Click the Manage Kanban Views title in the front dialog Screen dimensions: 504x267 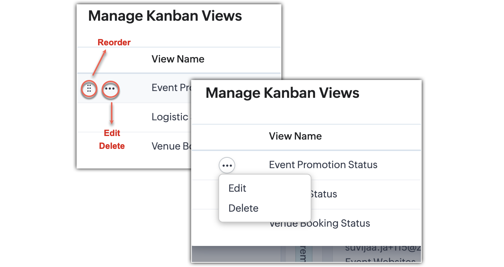[x=282, y=93]
